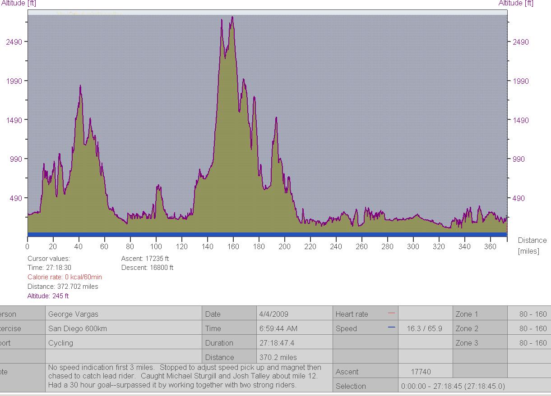Click the Zone 1 range 80 - 160
Screen dimensions: 551x396
[x=532, y=314]
